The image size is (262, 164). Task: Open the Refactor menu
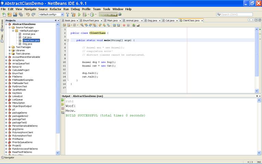[x=56, y=9]
